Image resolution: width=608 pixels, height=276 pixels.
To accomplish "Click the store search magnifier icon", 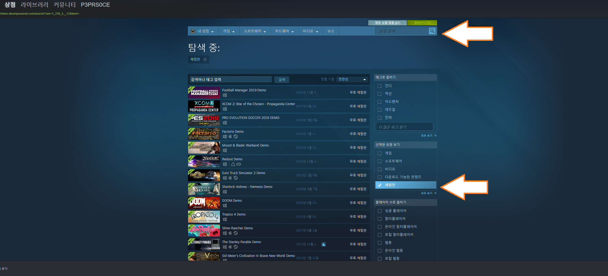I will 432,31.
